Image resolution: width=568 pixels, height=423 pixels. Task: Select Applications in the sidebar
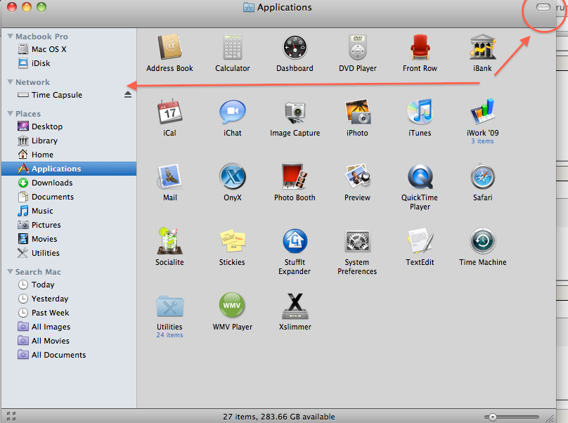coord(69,169)
